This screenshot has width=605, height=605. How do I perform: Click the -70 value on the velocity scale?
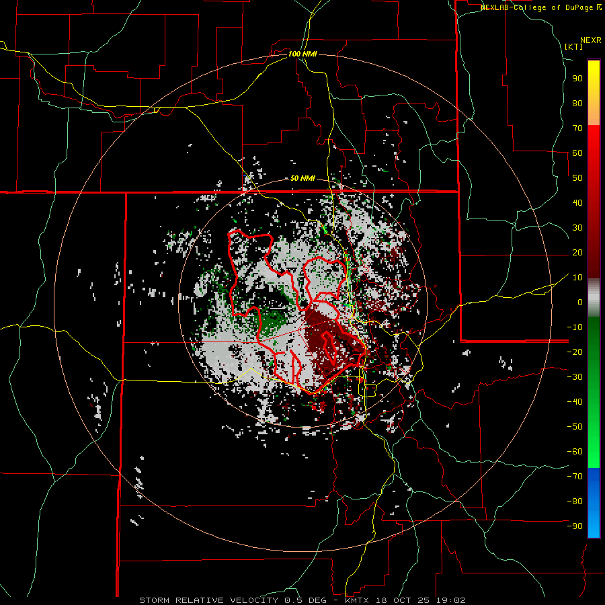(x=575, y=477)
